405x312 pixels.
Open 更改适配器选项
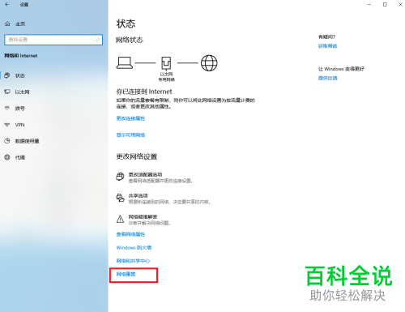click(145, 174)
